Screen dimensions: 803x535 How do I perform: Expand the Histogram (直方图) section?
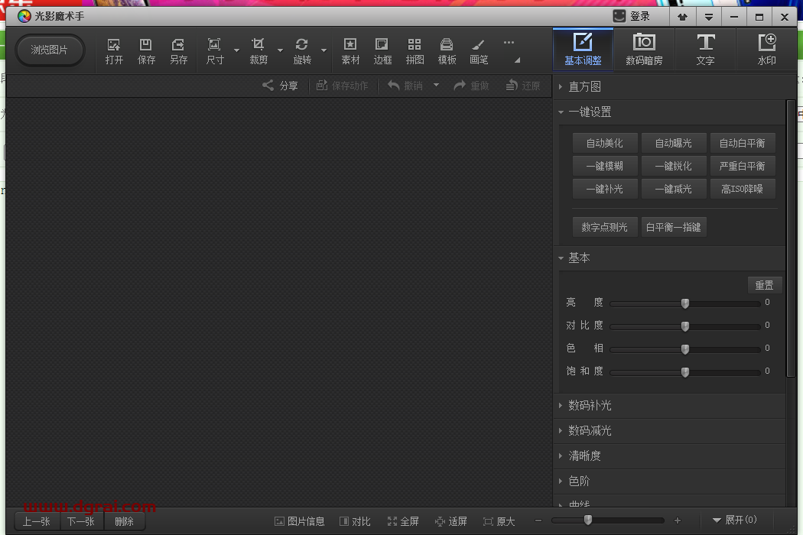(584, 87)
